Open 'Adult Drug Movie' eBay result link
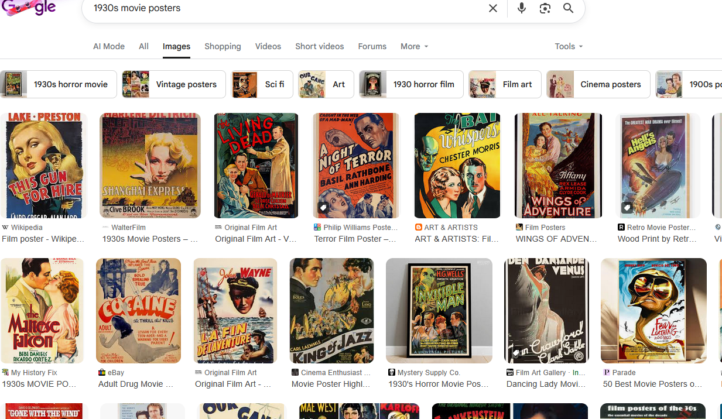 136,384
